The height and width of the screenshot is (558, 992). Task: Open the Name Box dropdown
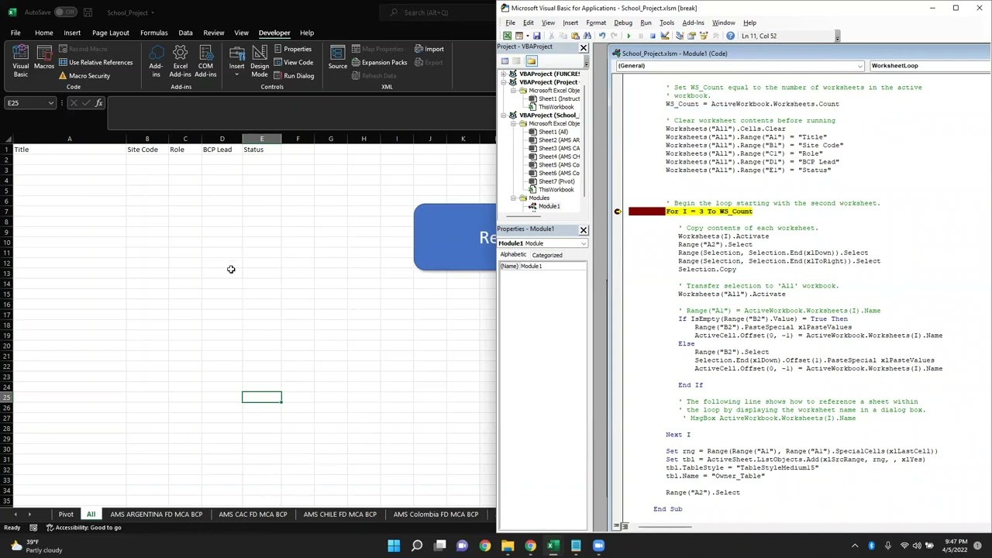tap(51, 103)
